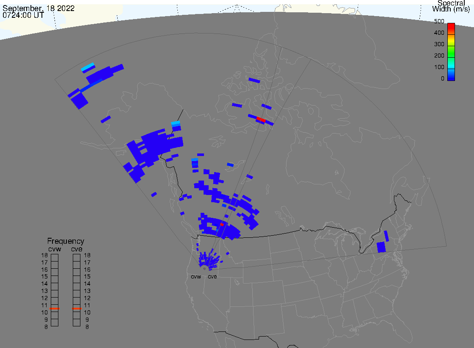Click the 18 label right of cve bar
The width and height of the screenshot is (474, 348).
(87, 255)
